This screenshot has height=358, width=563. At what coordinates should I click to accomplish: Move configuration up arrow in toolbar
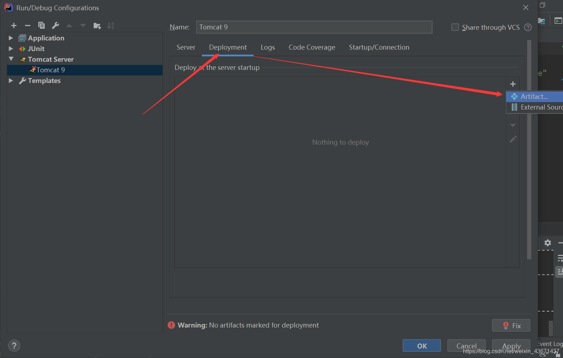click(x=69, y=26)
